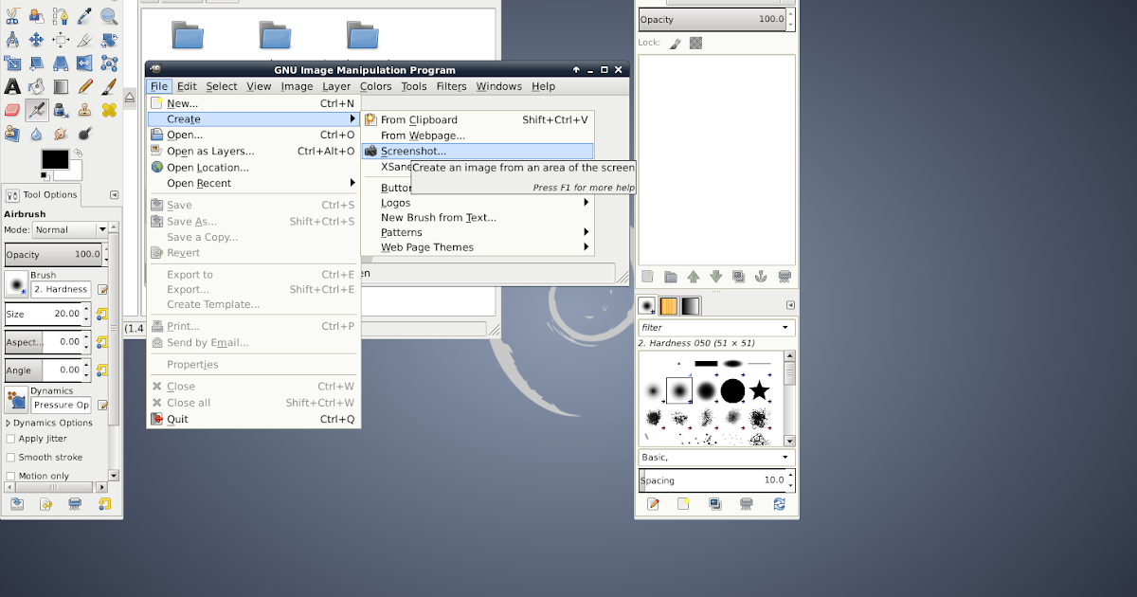Screen dimensions: 1137x597
Task: Switch to the Gradients dock tab
Action: click(x=690, y=306)
